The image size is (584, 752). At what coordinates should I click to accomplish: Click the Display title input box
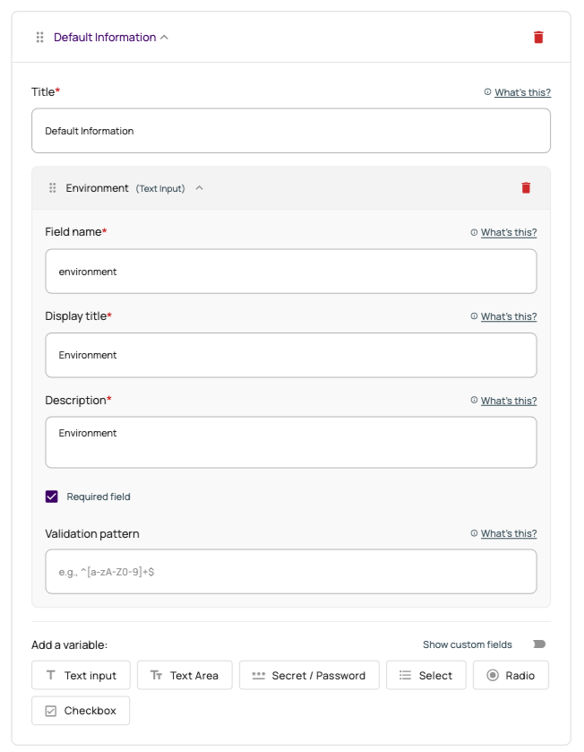(x=290, y=355)
